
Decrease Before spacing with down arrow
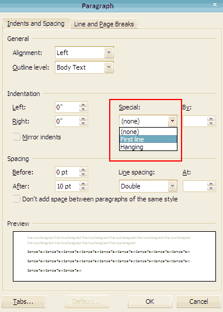pos(83,174)
